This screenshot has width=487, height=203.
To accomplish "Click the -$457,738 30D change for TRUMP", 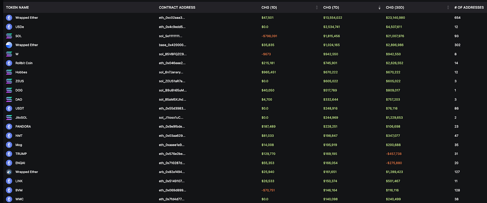I will tap(394, 154).
